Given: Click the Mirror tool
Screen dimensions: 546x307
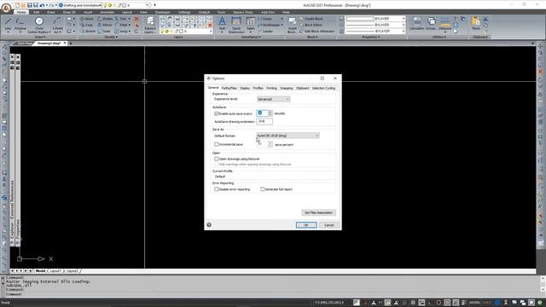Looking at the screenshot, I should [x=105, y=25].
